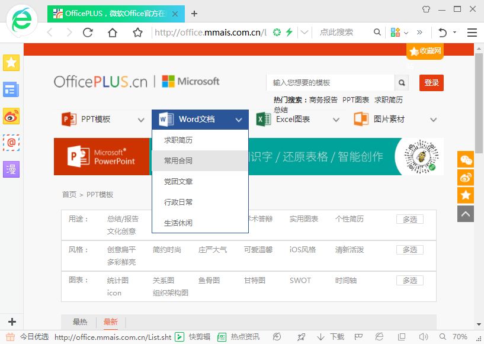Toggle 多选 for the 图表 filter row

click(x=409, y=281)
